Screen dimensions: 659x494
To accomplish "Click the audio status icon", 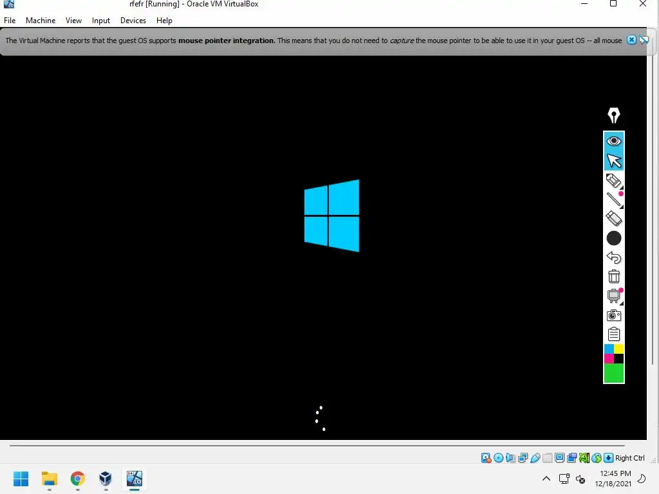I will (x=510, y=458).
